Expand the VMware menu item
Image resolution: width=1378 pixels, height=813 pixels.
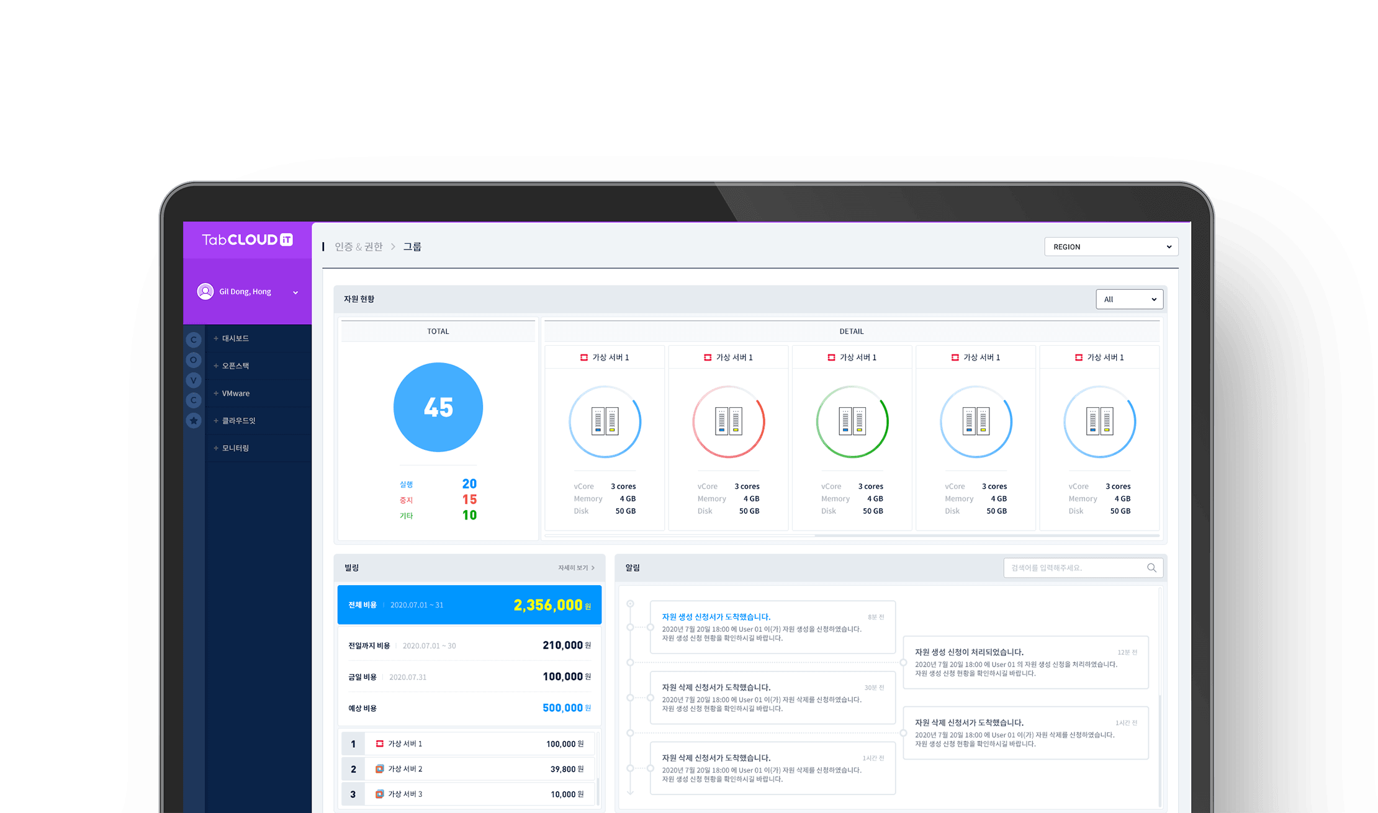pyautogui.click(x=235, y=393)
